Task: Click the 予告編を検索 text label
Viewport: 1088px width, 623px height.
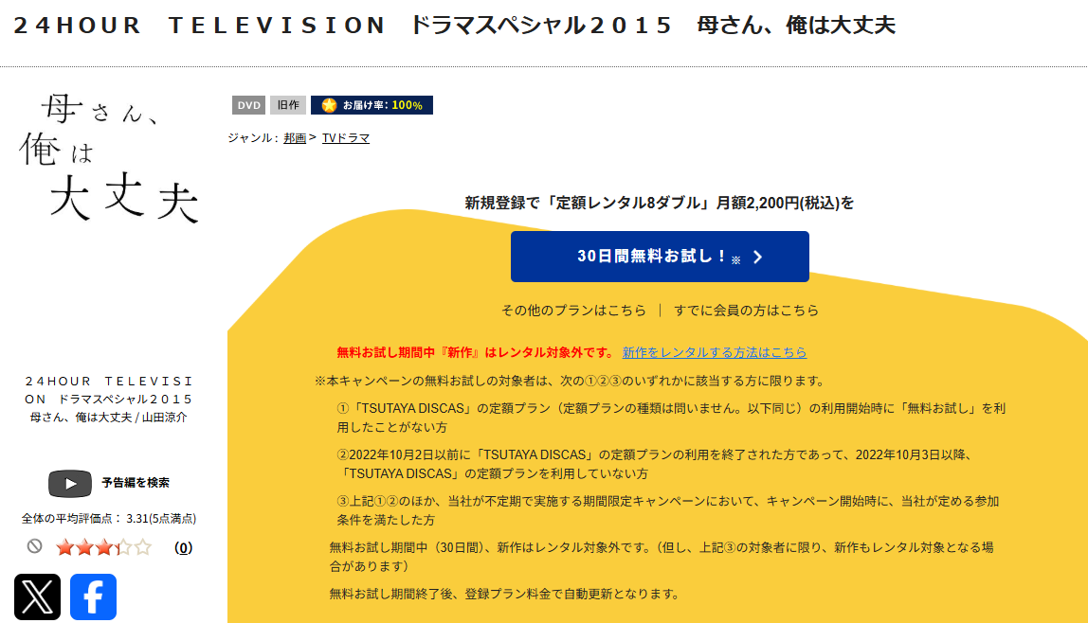Action: pyautogui.click(x=136, y=483)
